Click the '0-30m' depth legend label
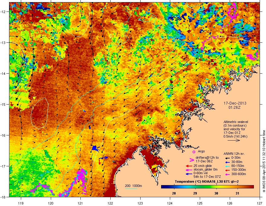This screenshot has width=266, height=206. click(x=236, y=158)
